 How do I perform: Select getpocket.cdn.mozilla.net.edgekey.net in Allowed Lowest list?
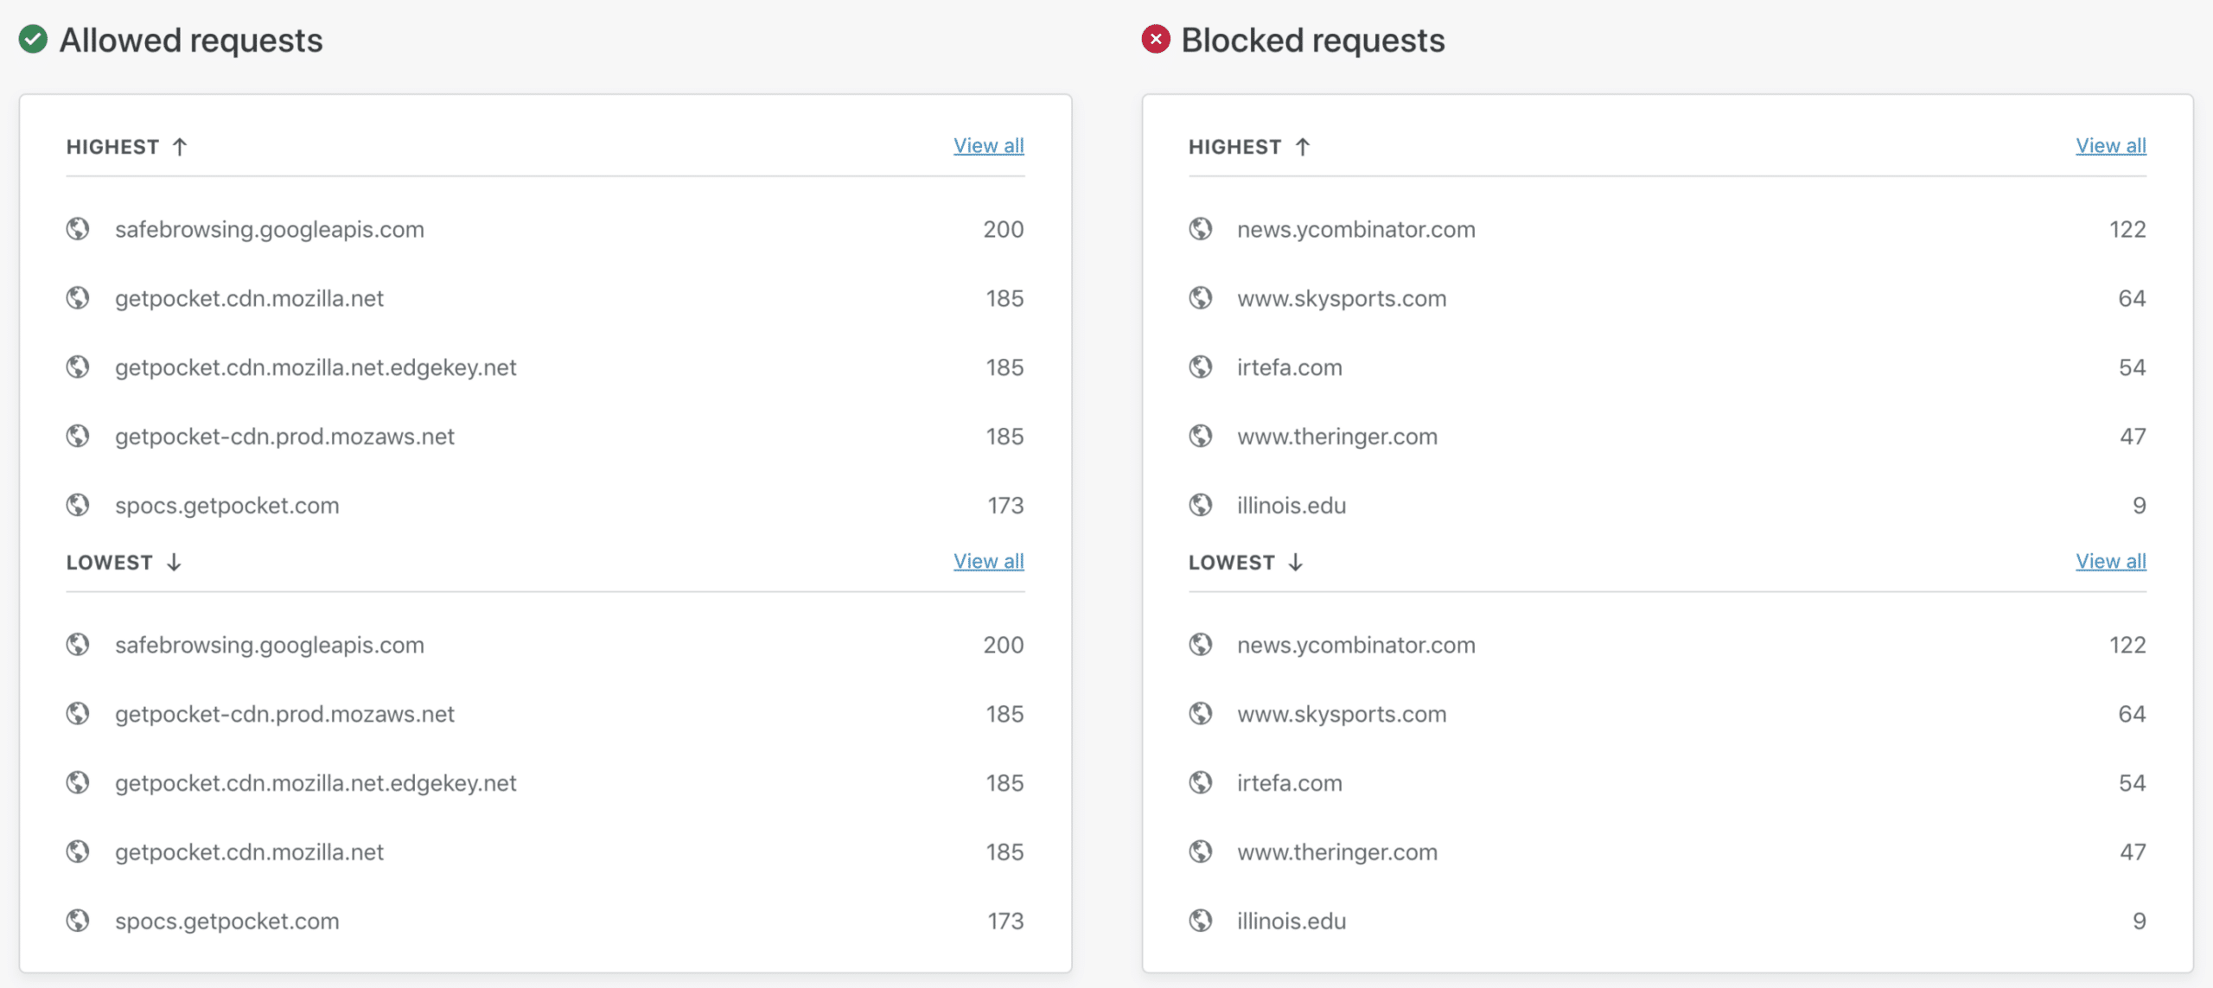point(316,783)
